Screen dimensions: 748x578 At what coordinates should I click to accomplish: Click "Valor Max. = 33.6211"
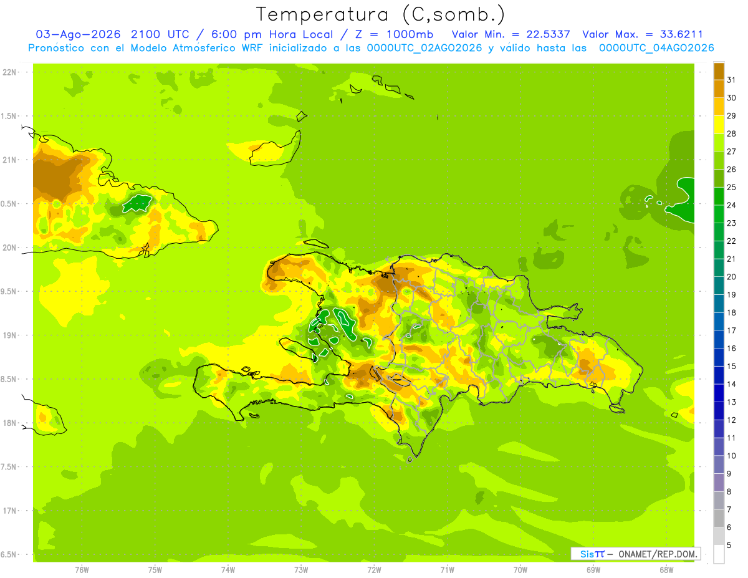tap(643, 34)
